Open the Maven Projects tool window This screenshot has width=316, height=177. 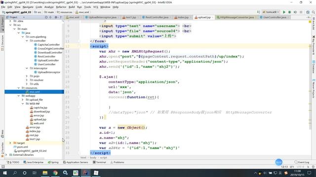(x=314, y=88)
